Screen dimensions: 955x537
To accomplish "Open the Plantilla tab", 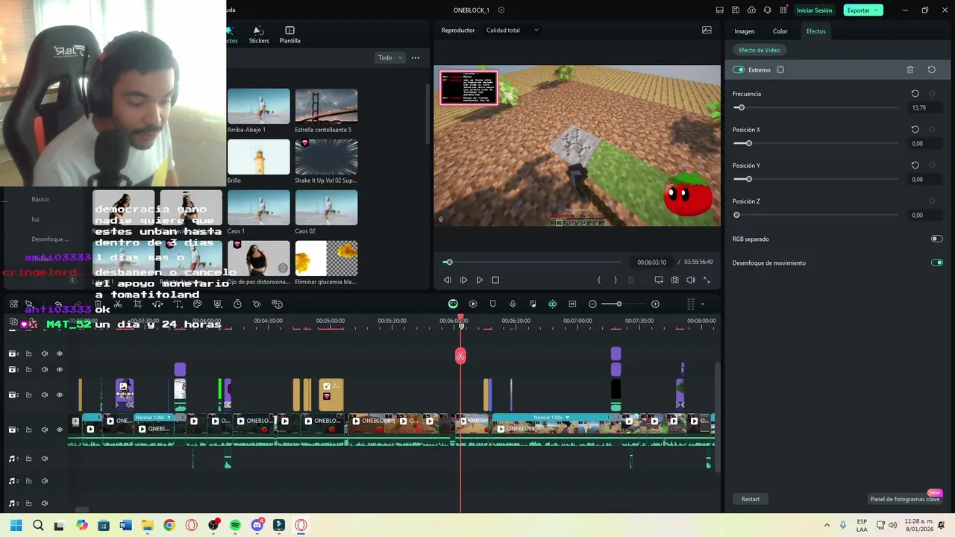I will click(x=289, y=35).
